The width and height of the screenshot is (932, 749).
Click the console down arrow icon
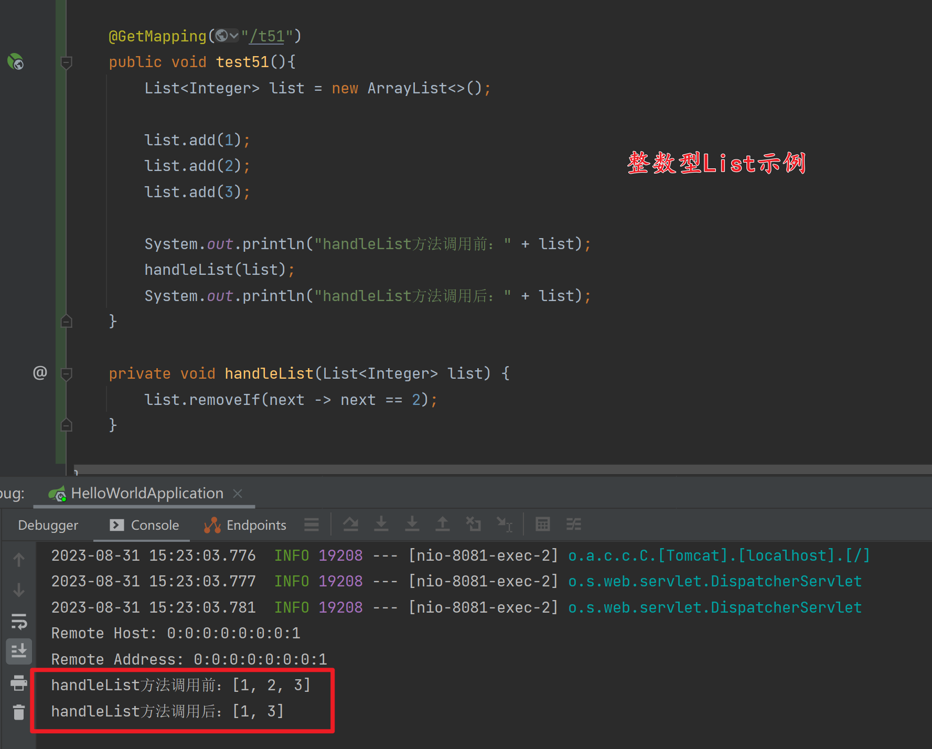19,590
